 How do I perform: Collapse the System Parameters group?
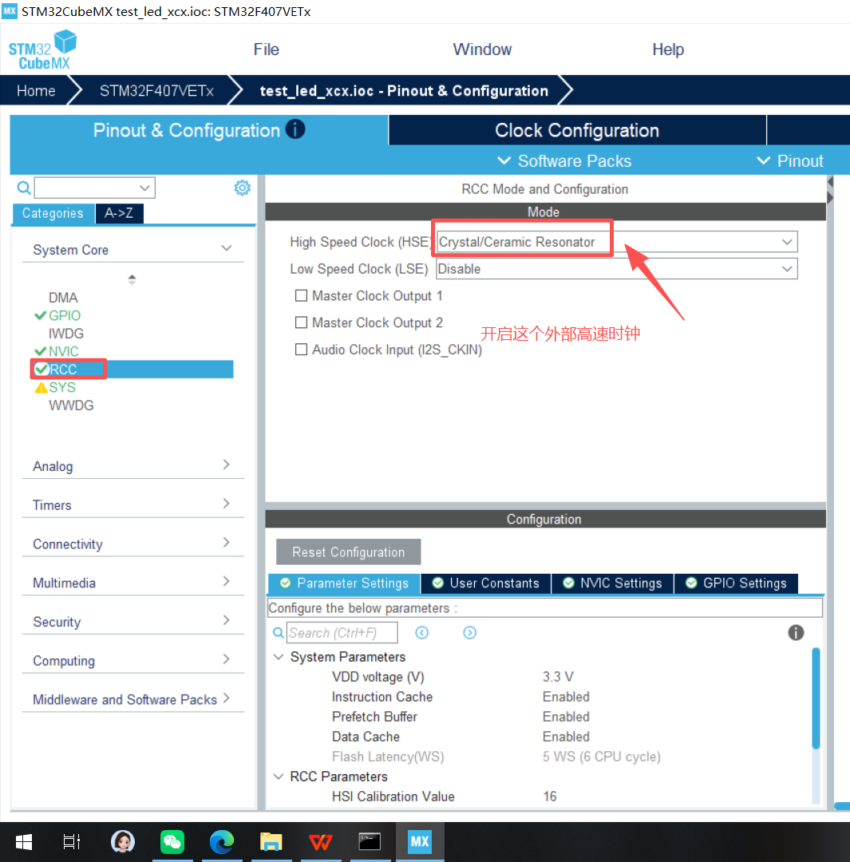click(279, 657)
